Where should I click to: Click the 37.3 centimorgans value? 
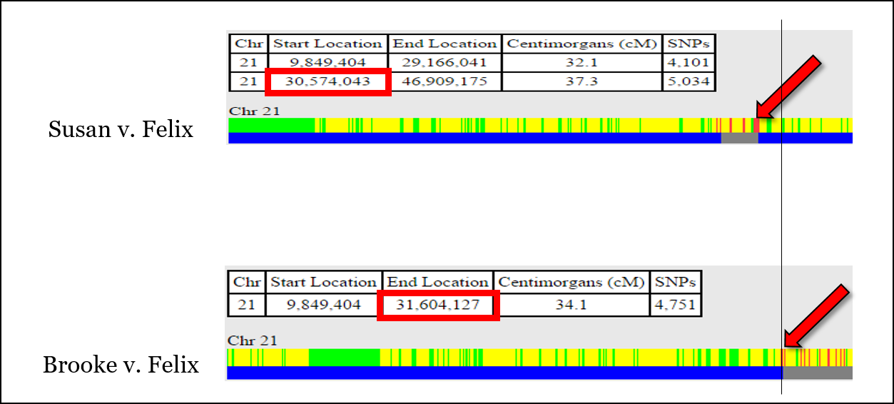click(581, 81)
